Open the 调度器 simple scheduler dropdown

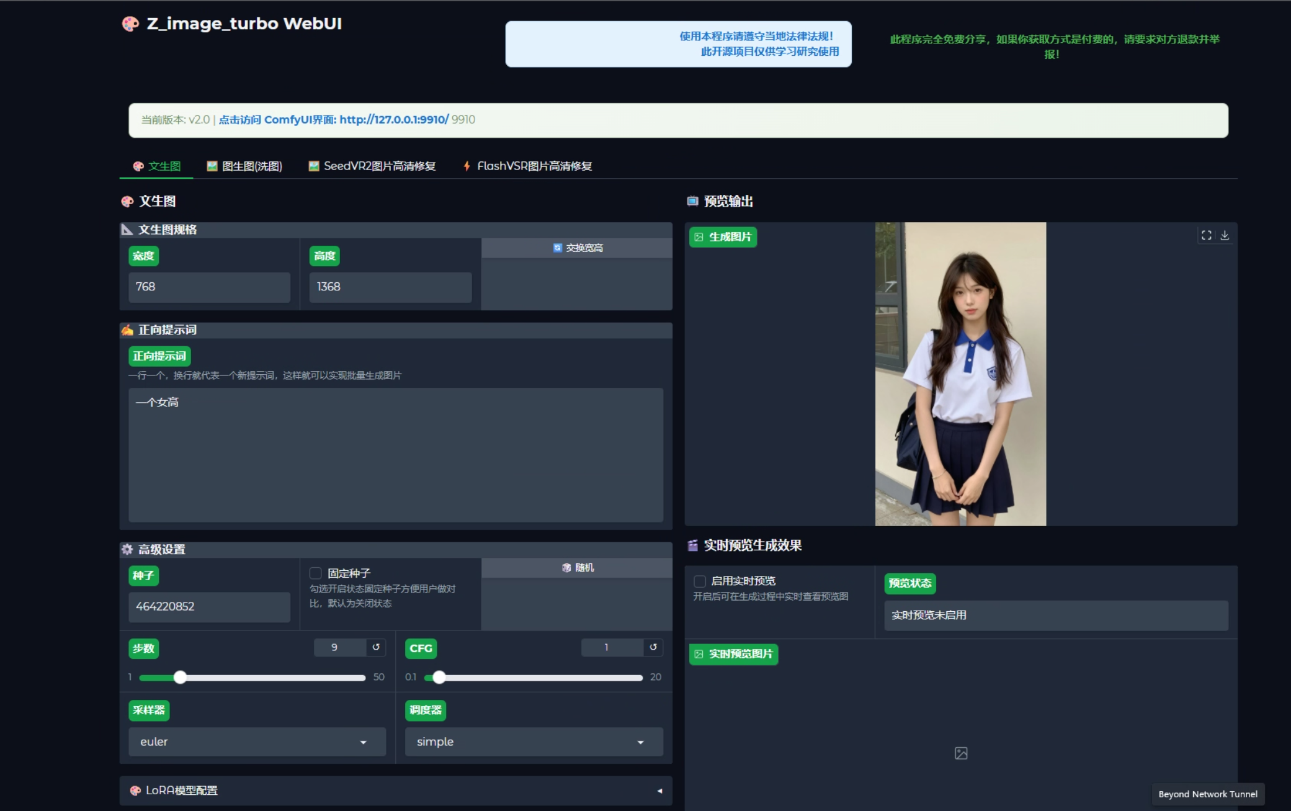pyautogui.click(x=534, y=742)
